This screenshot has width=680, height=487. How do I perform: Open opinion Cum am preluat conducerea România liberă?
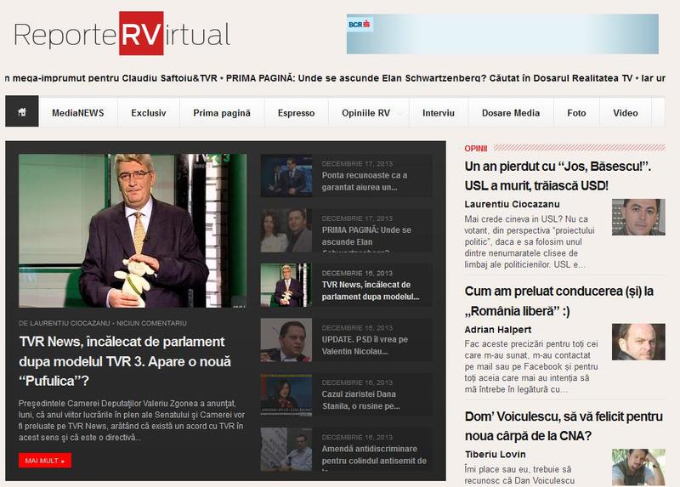pos(559,301)
